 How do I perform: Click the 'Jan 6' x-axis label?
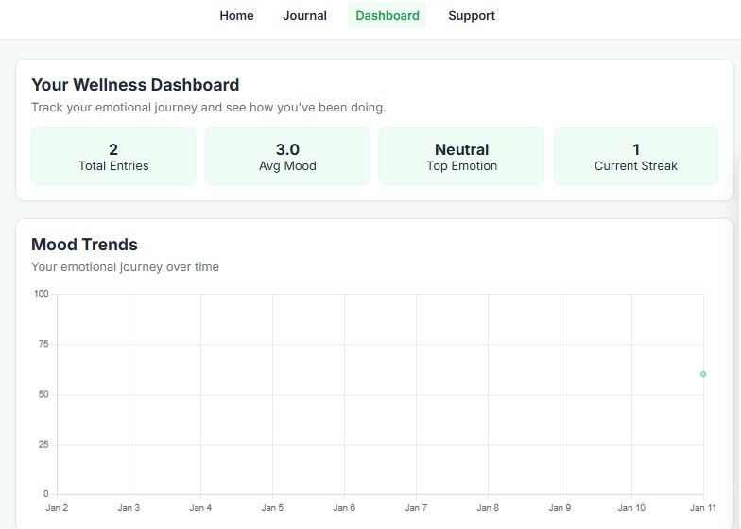coord(344,508)
